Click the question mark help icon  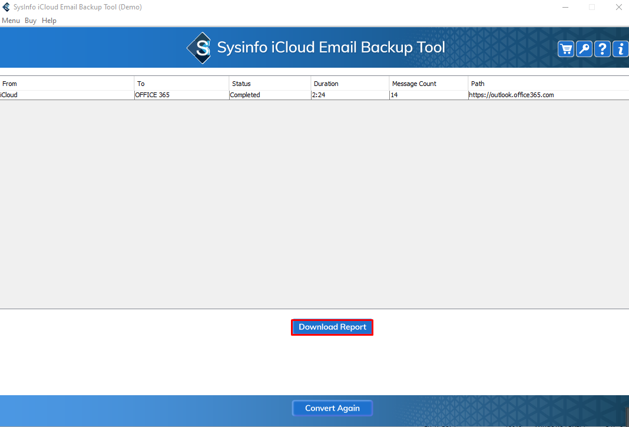(602, 49)
